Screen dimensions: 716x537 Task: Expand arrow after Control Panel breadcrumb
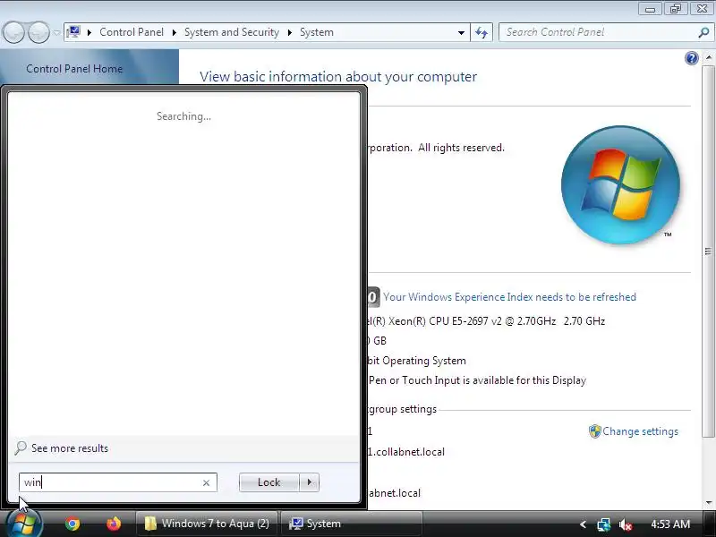174,32
